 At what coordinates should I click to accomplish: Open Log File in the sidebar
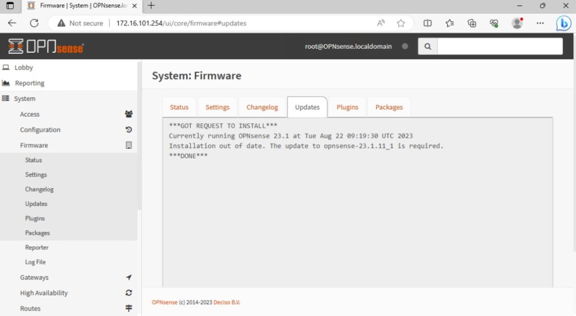(35, 262)
